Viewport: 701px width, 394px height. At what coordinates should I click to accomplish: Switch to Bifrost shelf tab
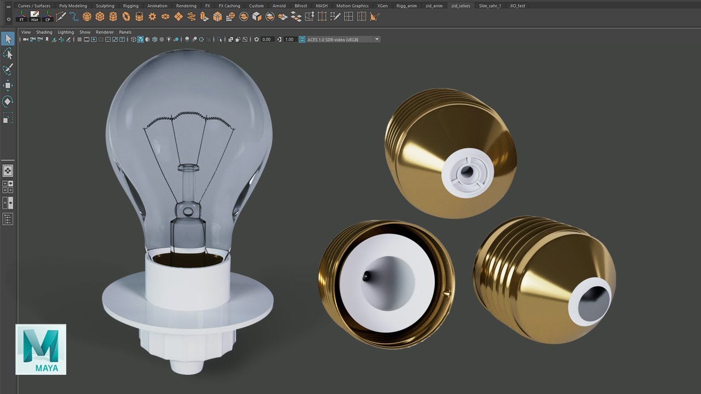(301, 5)
